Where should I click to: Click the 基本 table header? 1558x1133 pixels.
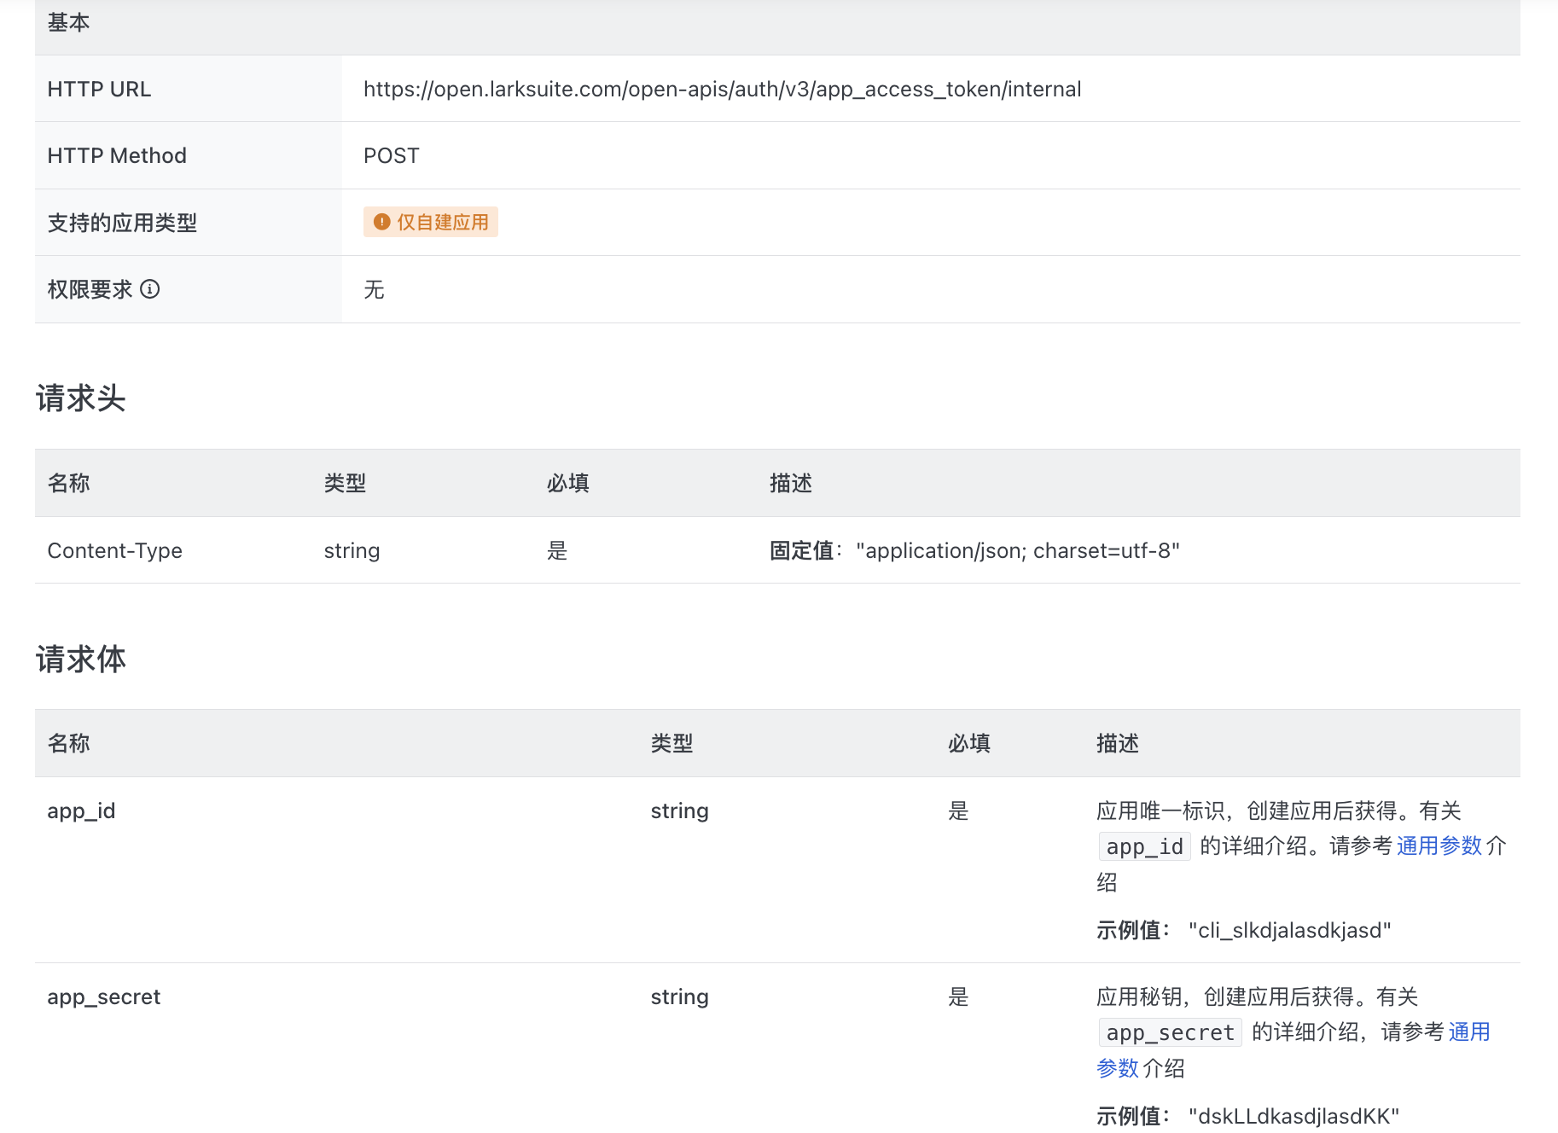(x=68, y=23)
